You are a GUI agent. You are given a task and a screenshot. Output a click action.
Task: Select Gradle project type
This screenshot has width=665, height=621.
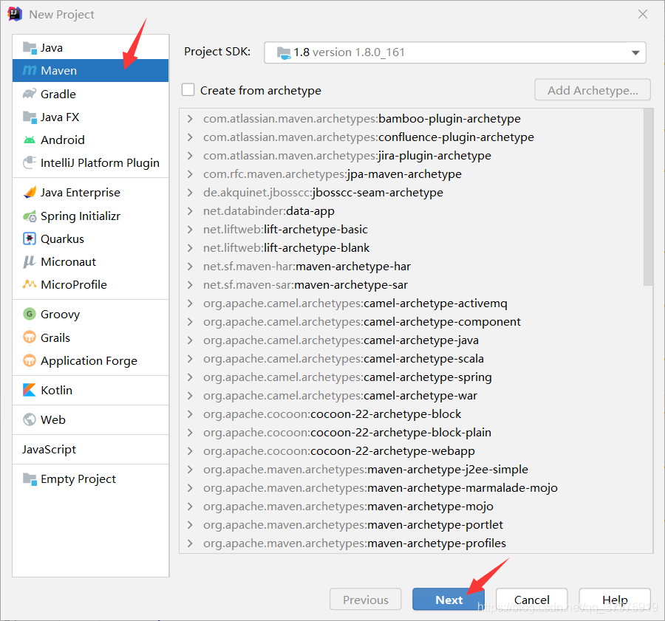point(90,94)
